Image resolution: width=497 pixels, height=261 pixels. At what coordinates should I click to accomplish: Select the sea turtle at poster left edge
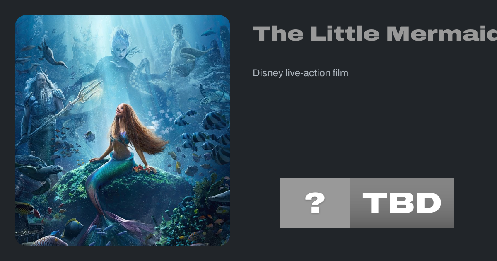coord(35,170)
